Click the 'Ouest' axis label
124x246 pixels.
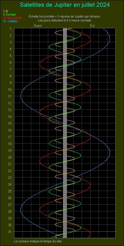(x=38, y=26)
